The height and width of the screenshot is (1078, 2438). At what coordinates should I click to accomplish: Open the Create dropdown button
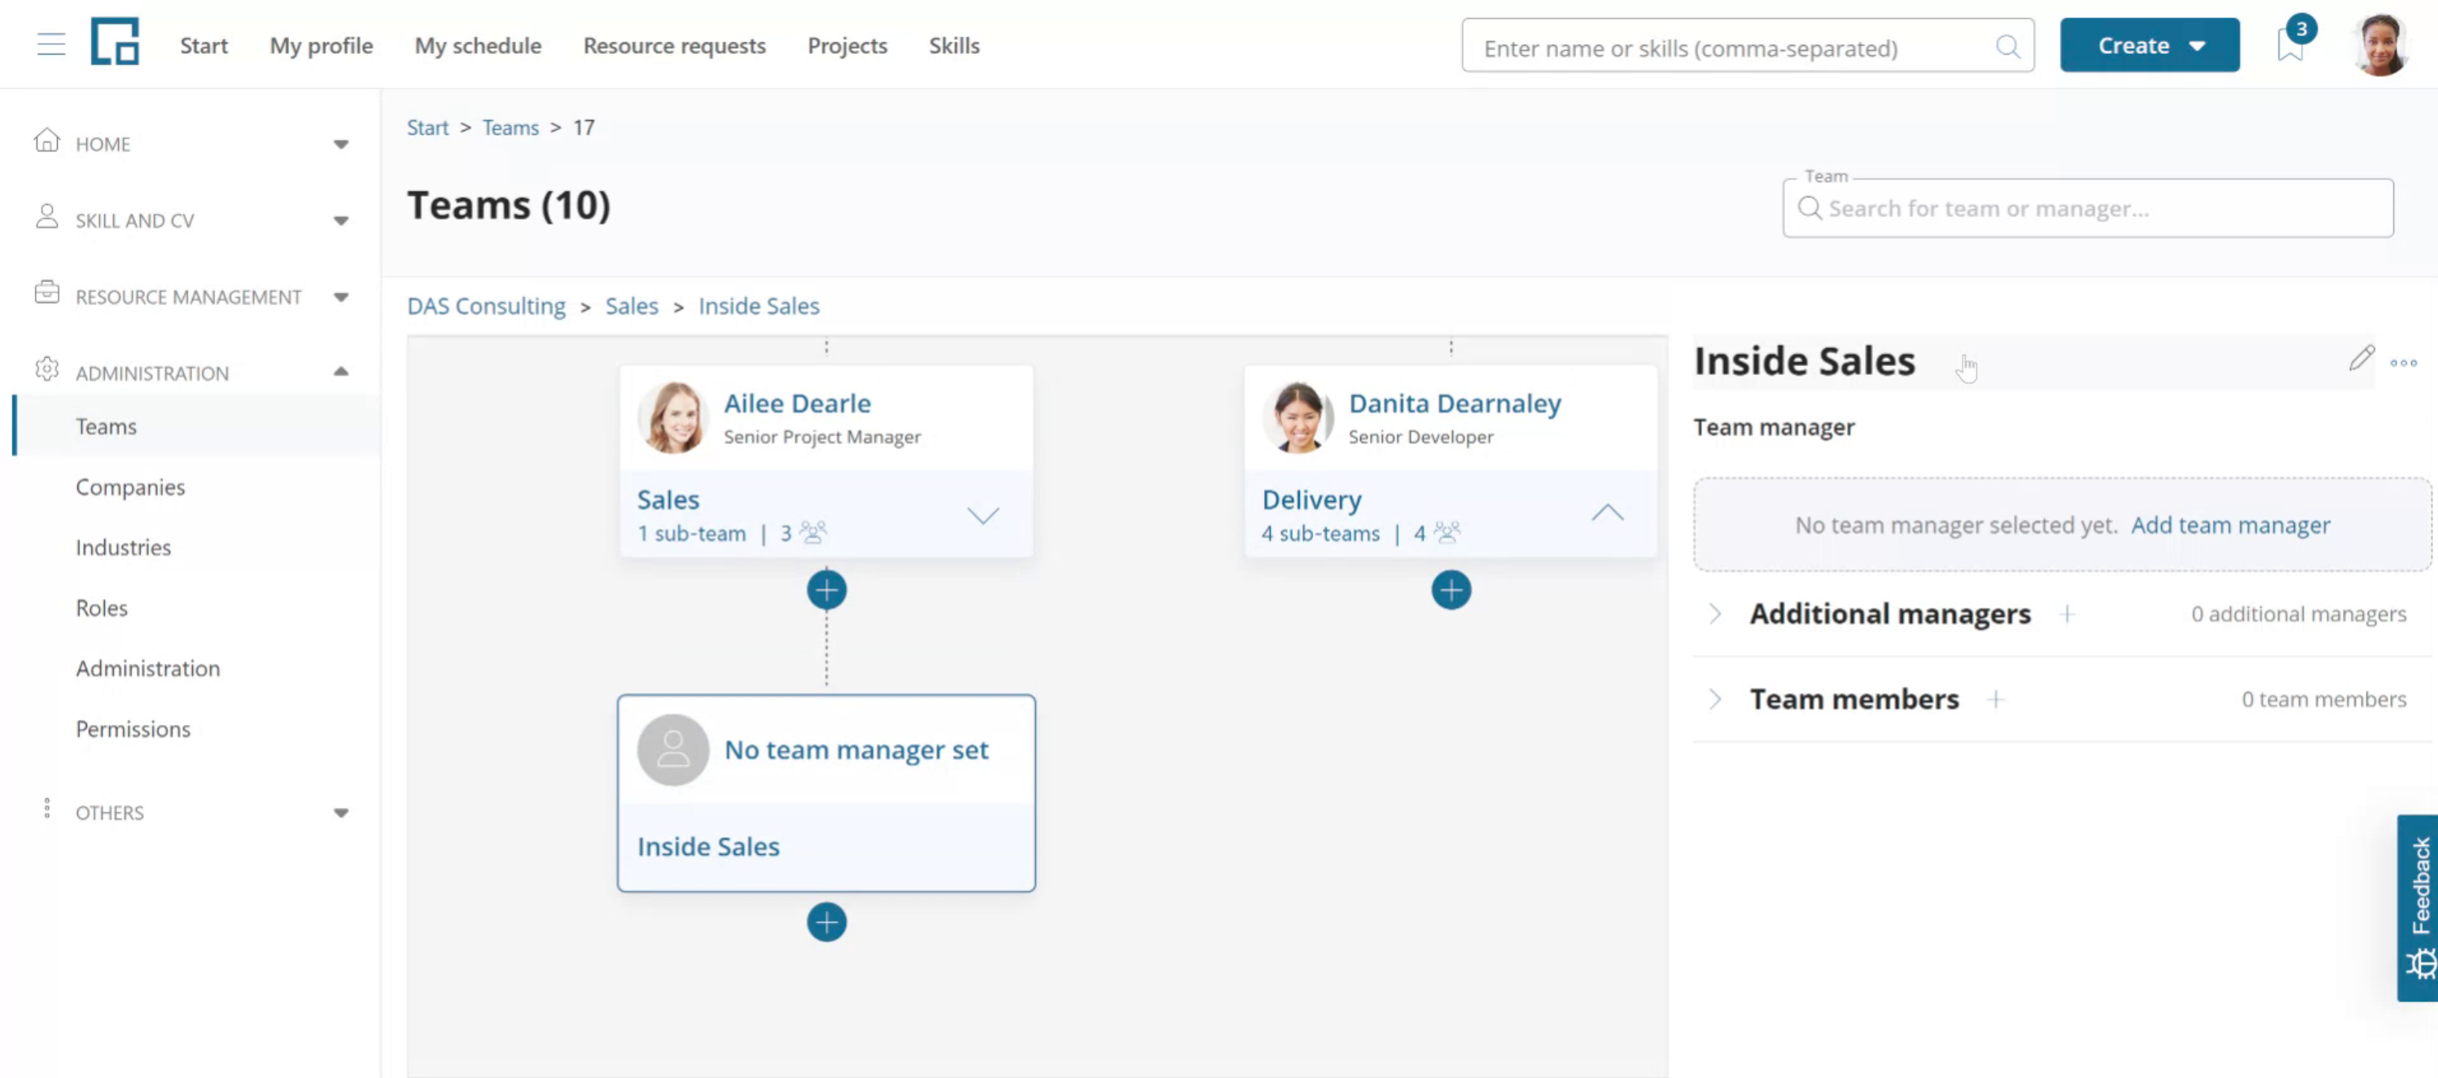[2149, 46]
